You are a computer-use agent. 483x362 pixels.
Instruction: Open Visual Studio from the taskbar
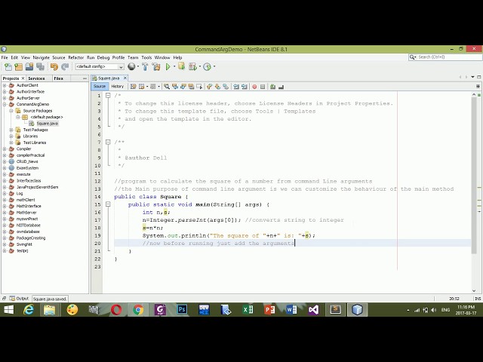pos(314,310)
